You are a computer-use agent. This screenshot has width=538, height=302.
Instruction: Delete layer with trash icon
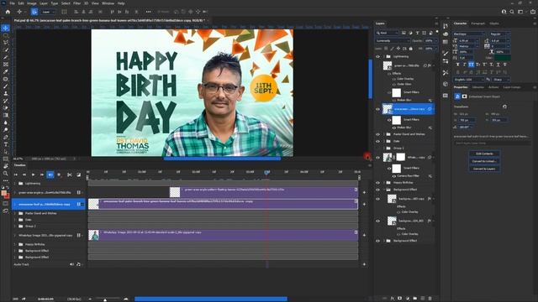point(430,299)
